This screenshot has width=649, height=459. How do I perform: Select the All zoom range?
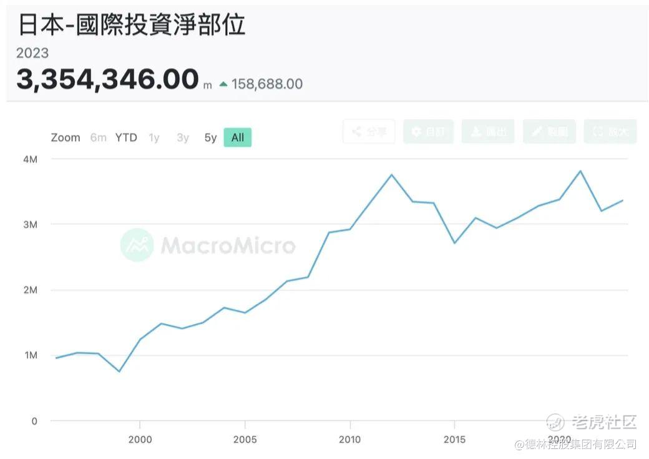[238, 137]
